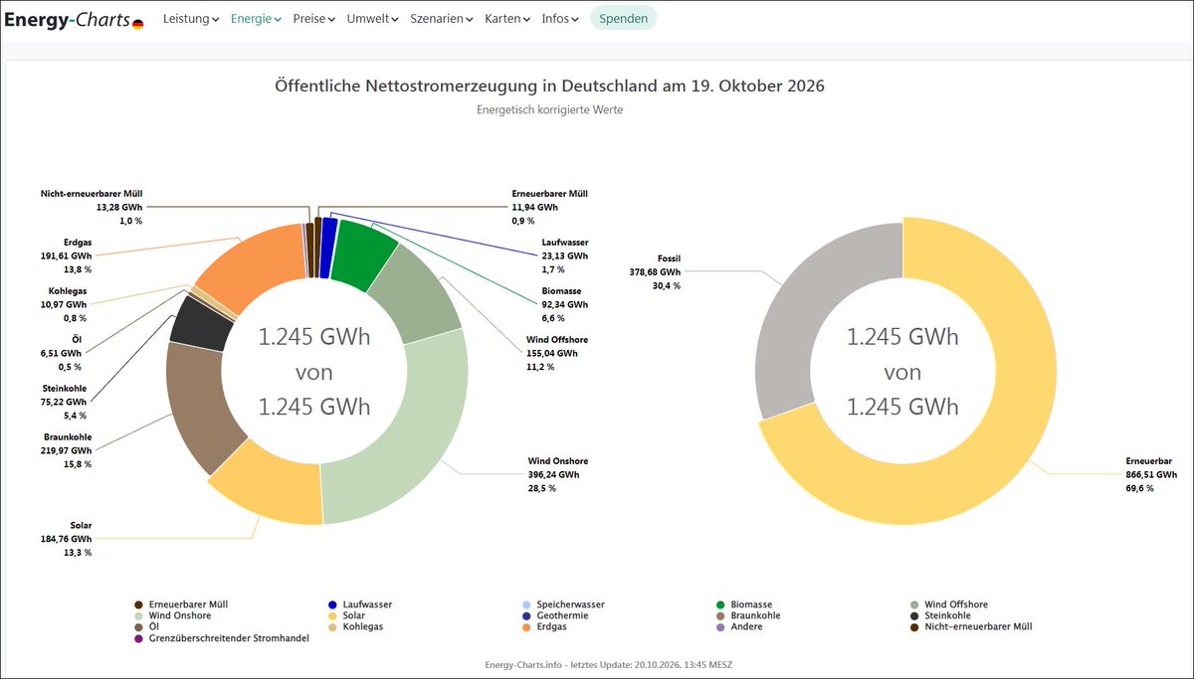
Task: Click the subtitle "Energetisch korrigierte Werte"
Action: coord(550,110)
